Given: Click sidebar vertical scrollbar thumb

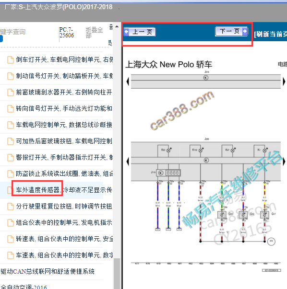Looking at the screenshot, I should tap(117, 274).
